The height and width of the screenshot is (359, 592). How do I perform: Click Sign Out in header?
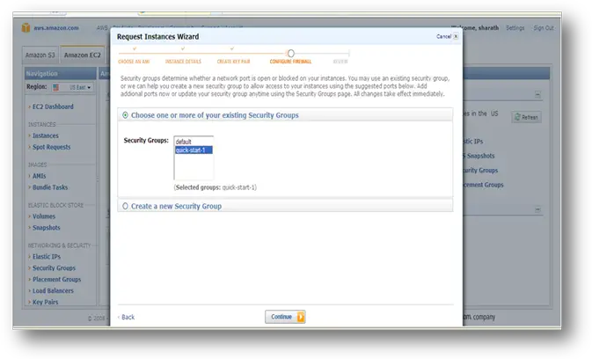pyautogui.click(x=544, y=28)
